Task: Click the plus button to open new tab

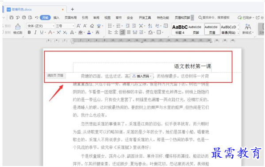Action: 73,9
